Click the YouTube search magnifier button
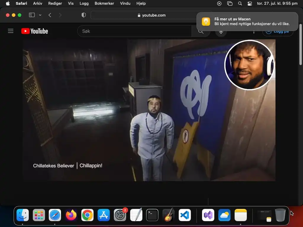 pos(201,31)
